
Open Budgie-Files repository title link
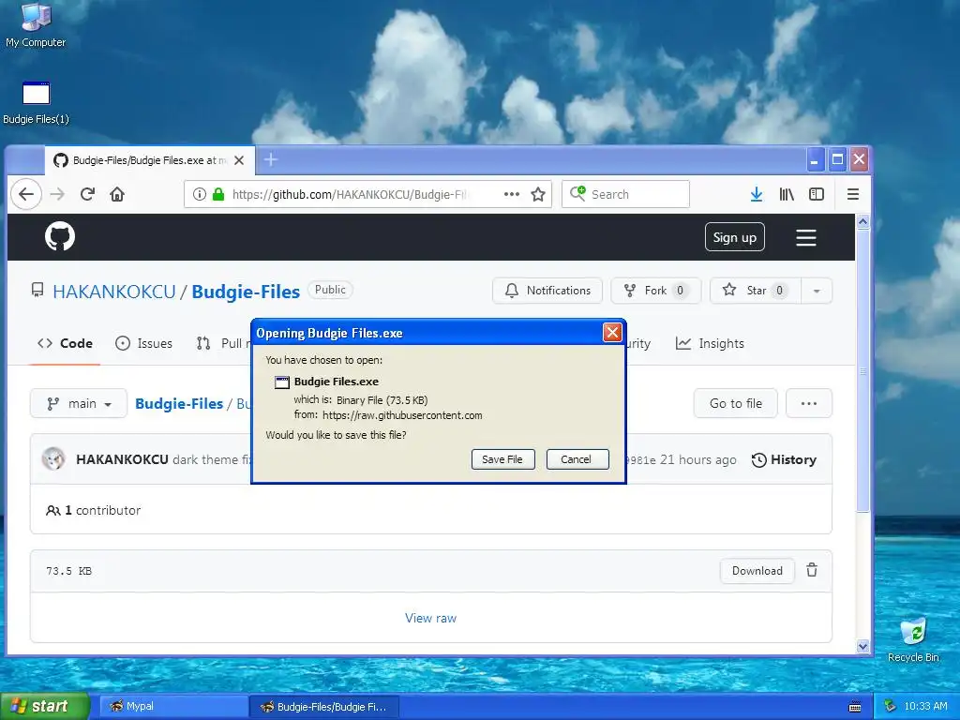[x=246, y=292]
